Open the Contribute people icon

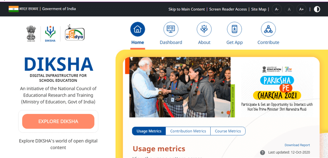click(268, 29)
